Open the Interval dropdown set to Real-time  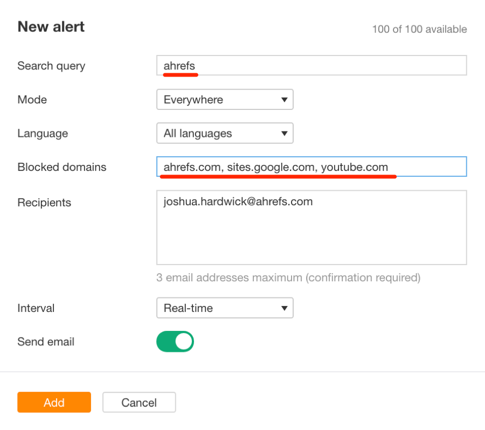point(225,308)
